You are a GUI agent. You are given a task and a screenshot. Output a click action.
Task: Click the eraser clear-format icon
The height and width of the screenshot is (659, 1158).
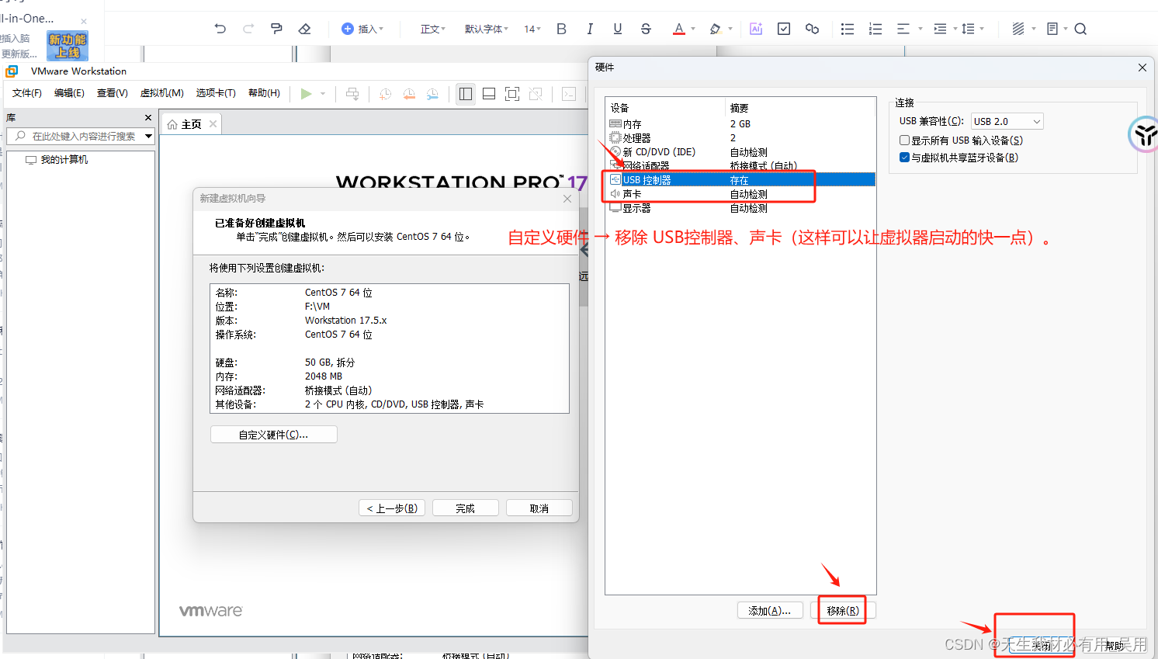coord(304,29)
